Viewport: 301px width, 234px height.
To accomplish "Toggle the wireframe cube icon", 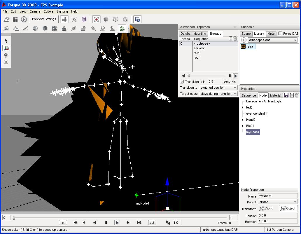I will 116,19.
